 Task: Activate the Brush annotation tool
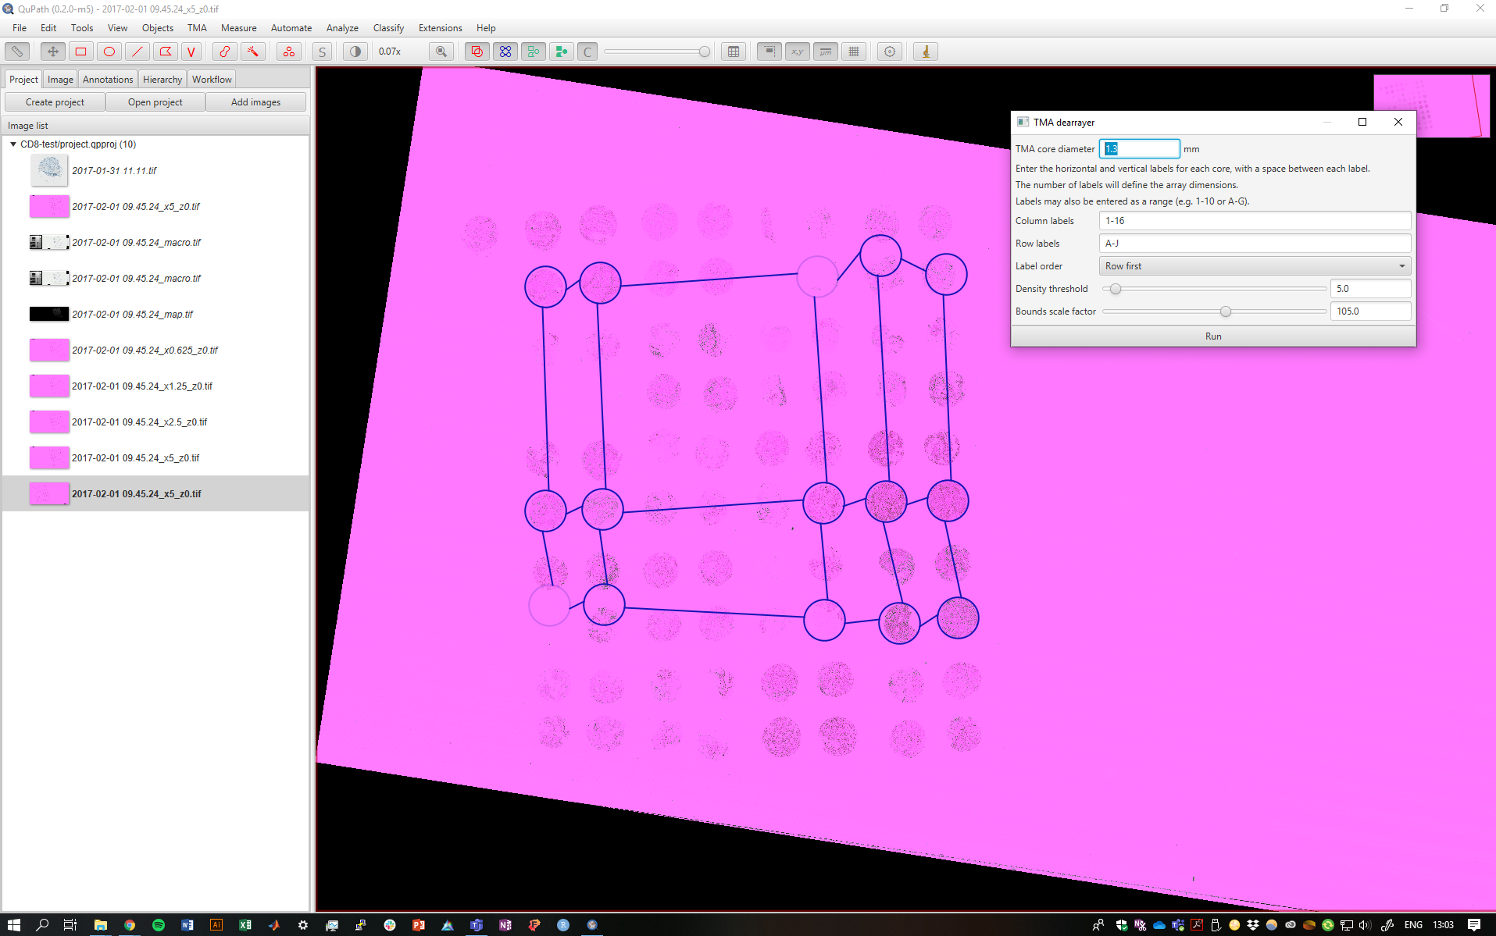pos(225,52)
